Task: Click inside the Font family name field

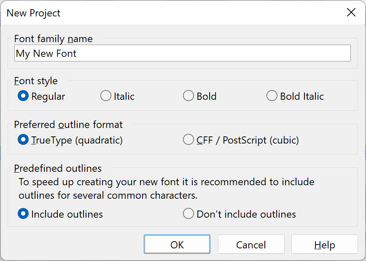Action: pyautogui.click(x=211, y=53)
